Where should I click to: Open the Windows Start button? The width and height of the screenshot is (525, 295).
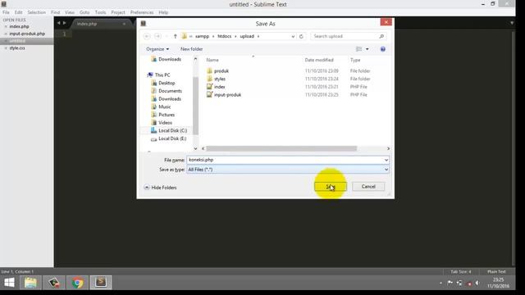9,283
